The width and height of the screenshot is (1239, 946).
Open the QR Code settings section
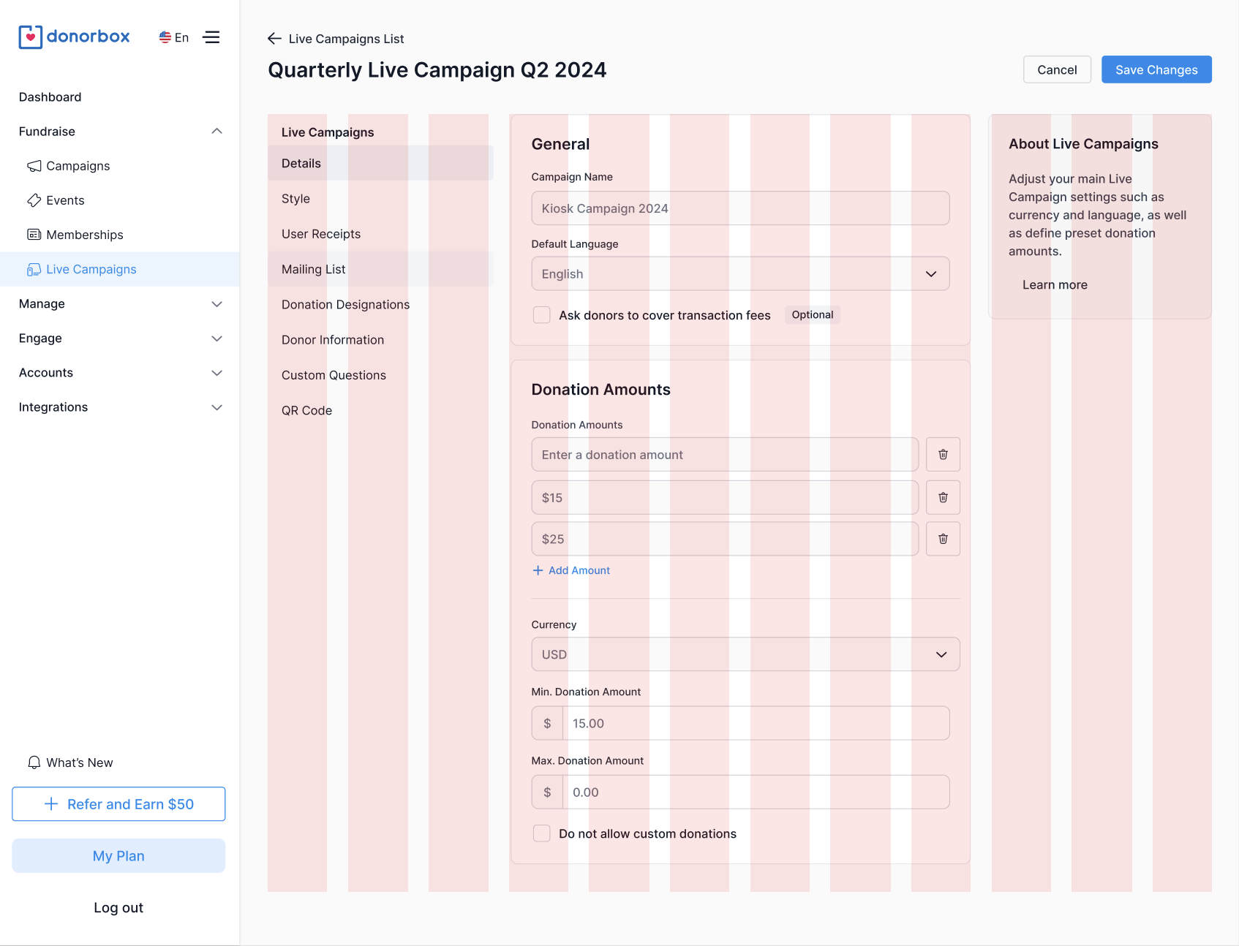tap(306, 411)
